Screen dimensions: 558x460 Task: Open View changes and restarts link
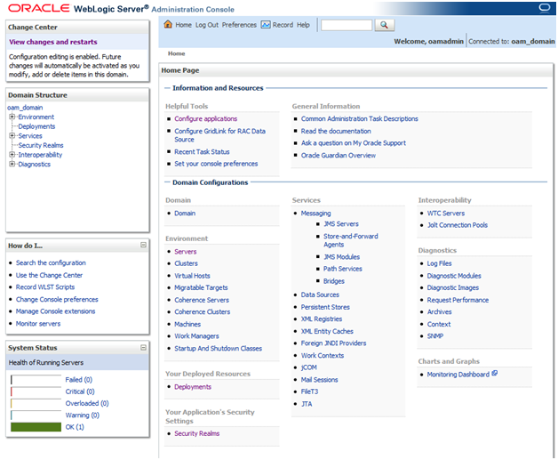pyautogui.click(x=53, y=42)
